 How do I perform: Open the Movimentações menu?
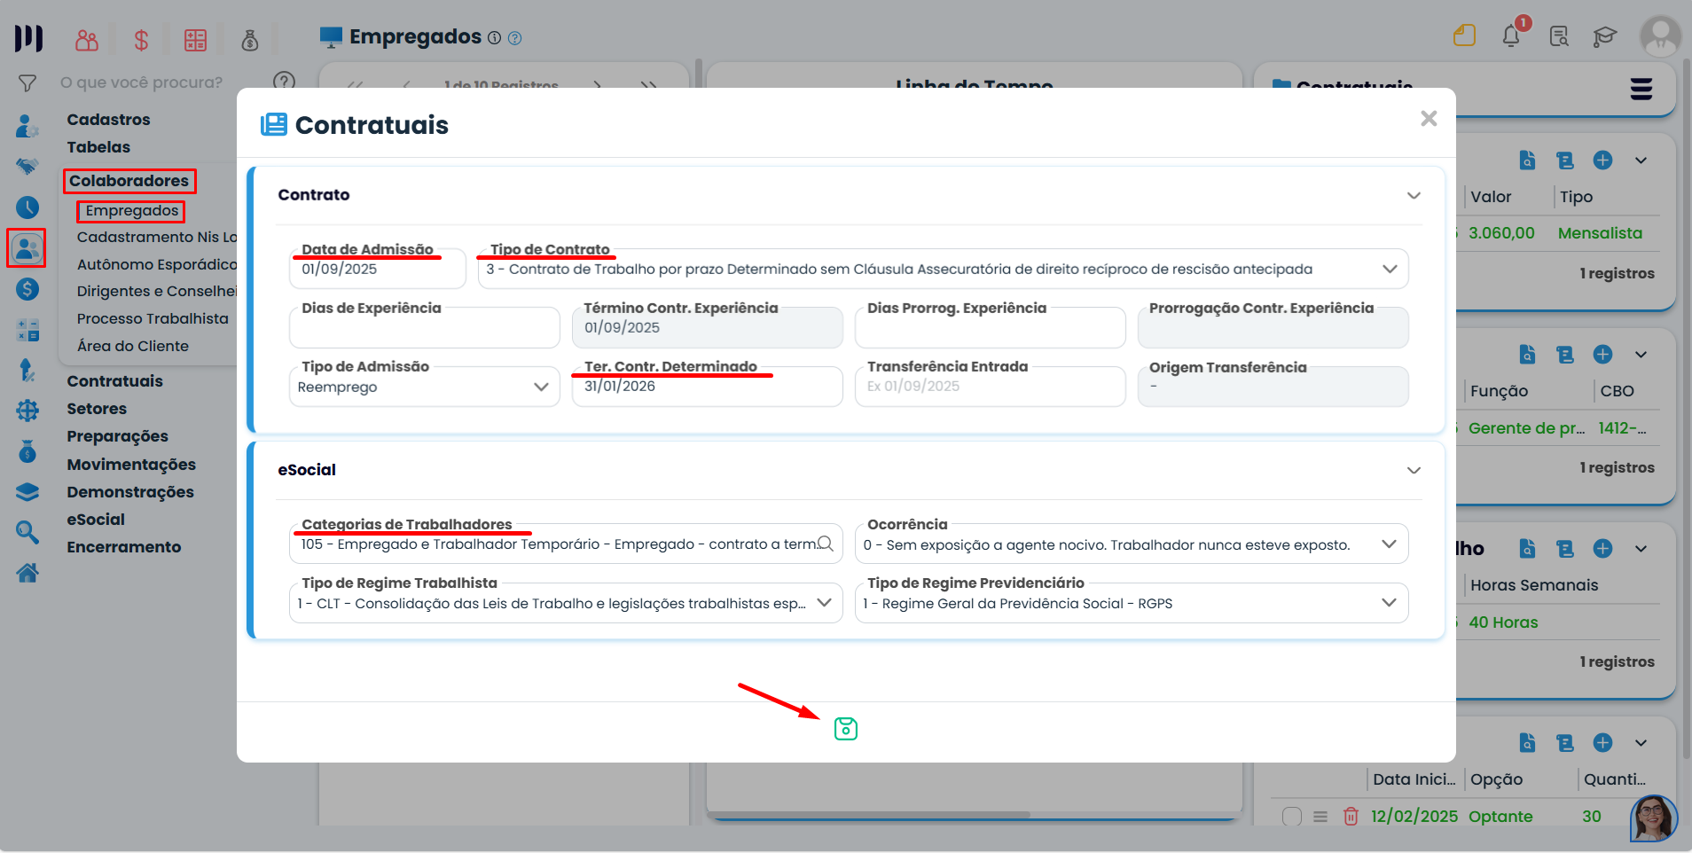pyautogui.click(x=131, y=465)
